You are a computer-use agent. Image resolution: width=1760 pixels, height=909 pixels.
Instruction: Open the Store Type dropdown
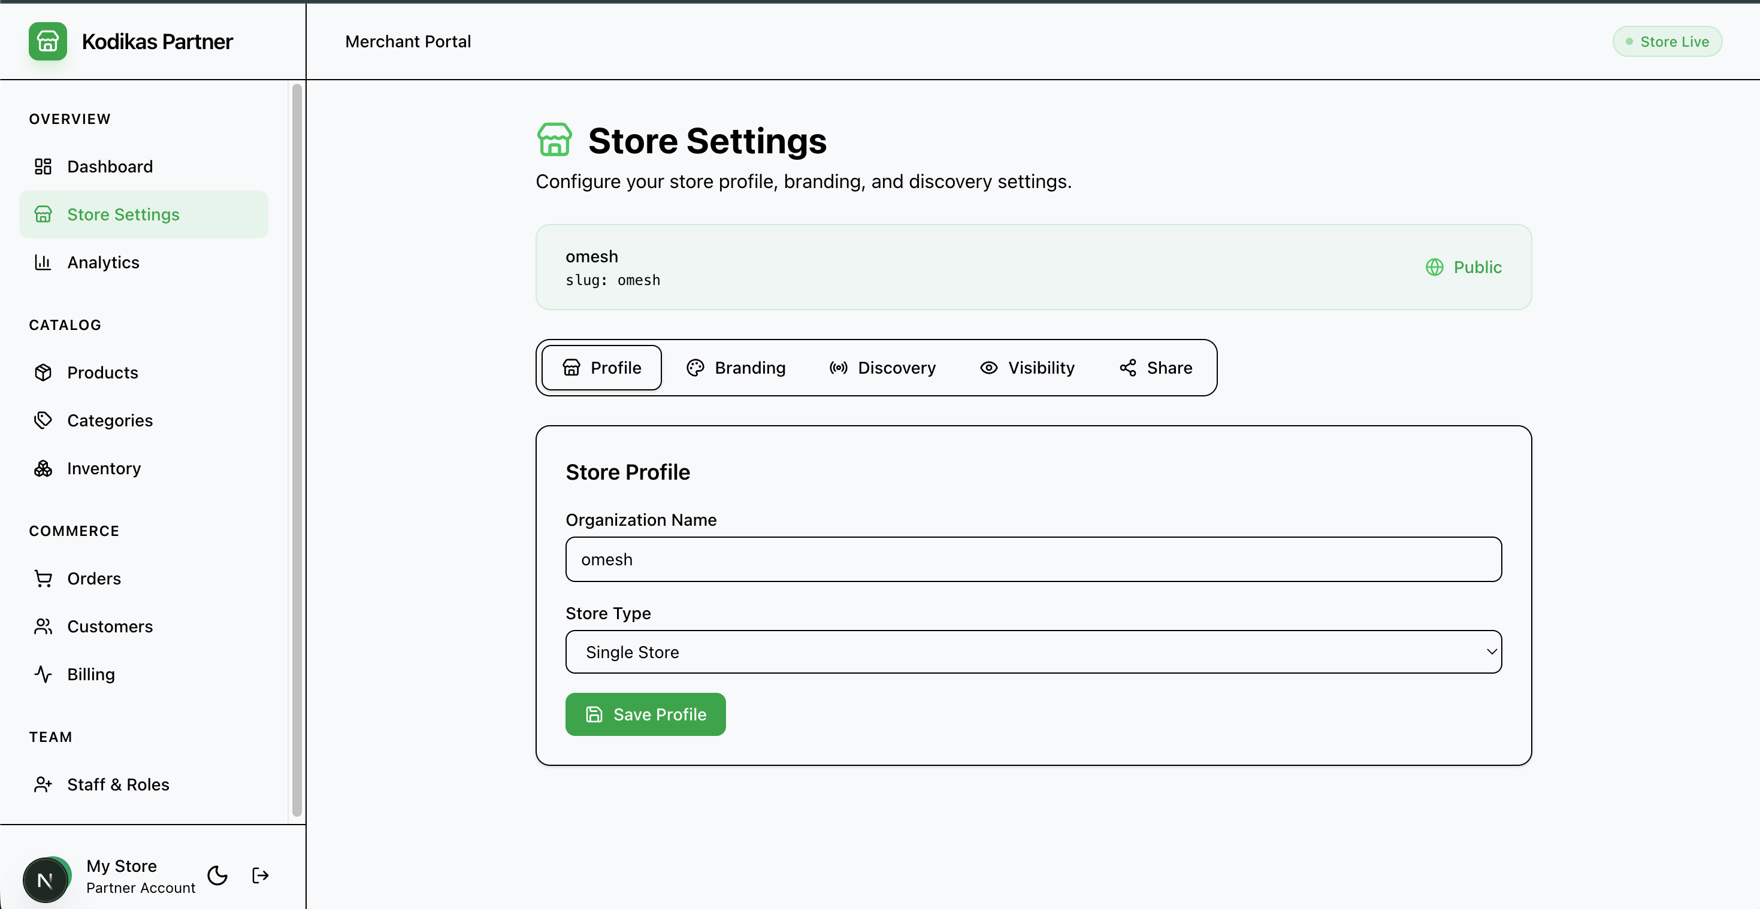pyautogui.click(x=1033, y=652)
